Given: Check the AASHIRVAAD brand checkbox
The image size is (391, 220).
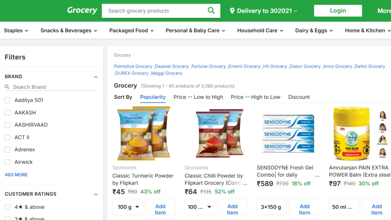Looking at the screenshot, I should click(x=7, y=125).
